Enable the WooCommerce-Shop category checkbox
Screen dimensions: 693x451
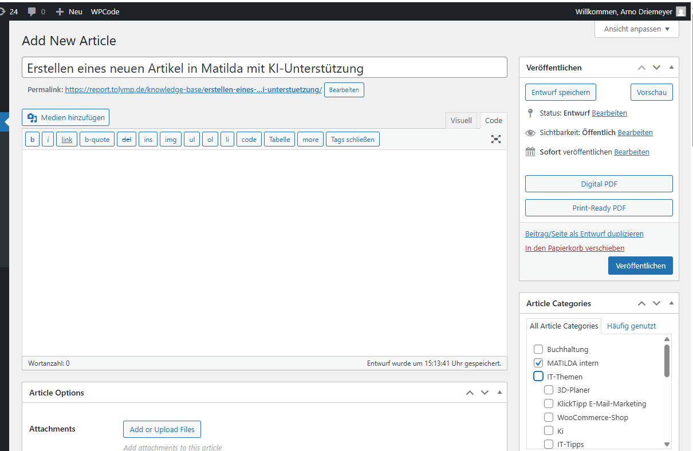[x=549, y=417]
